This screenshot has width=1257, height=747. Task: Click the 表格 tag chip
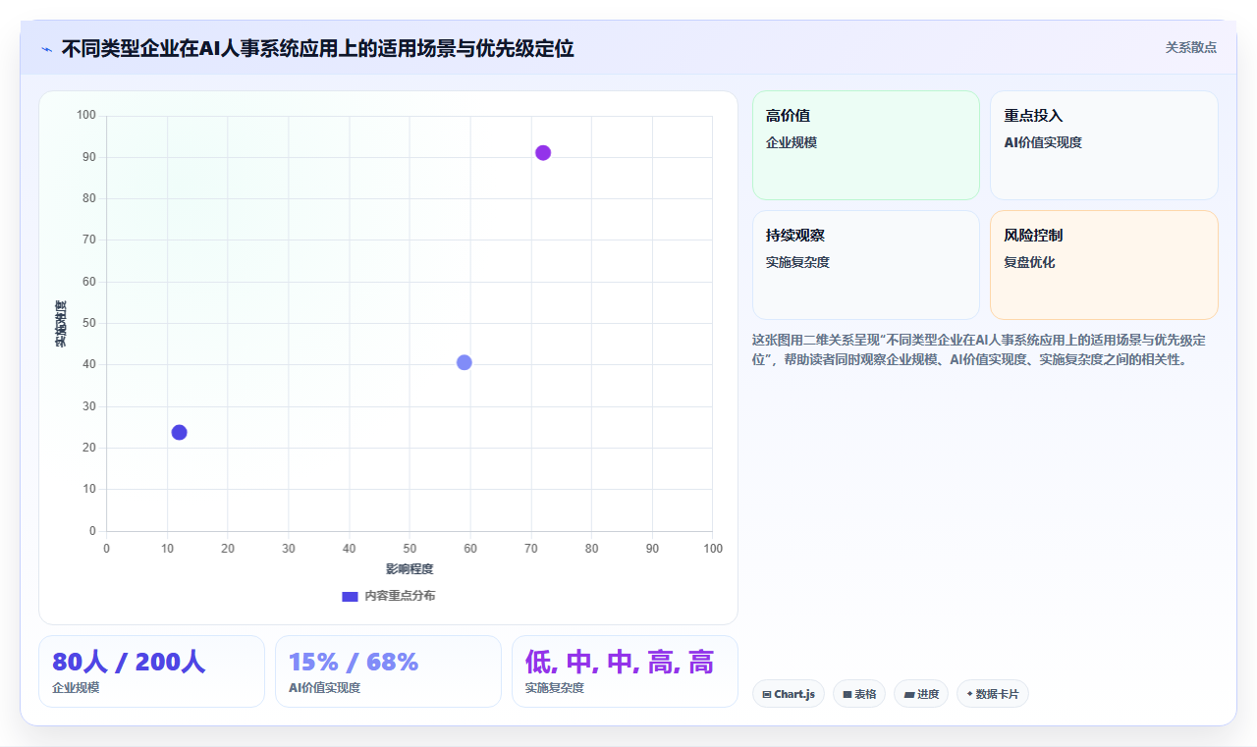pyautogui.click(x=859, y=694)
